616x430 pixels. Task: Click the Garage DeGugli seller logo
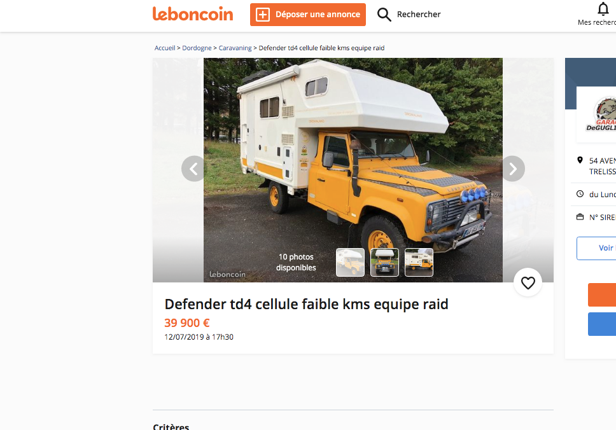[x=602, y=114]
